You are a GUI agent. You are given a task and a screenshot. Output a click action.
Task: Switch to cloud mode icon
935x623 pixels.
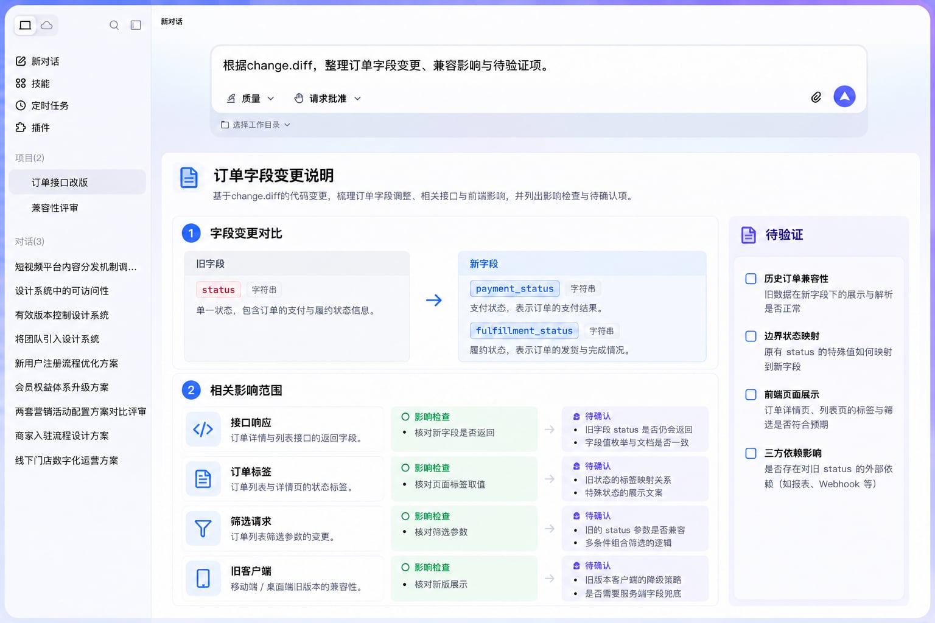click(46, 25)
